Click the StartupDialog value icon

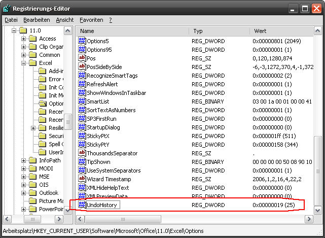point(82,127)
